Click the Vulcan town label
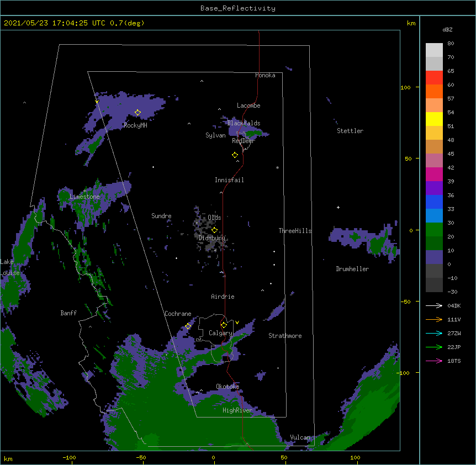476x465 pixels. coord(300,437)
